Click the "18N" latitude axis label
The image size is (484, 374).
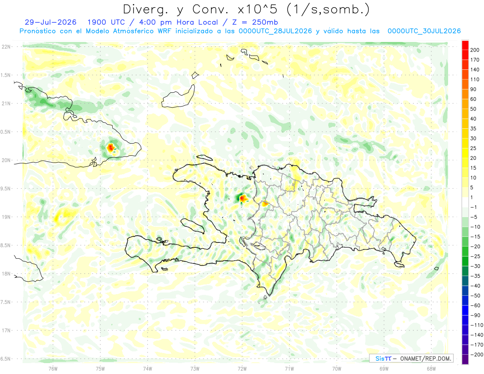6,274
